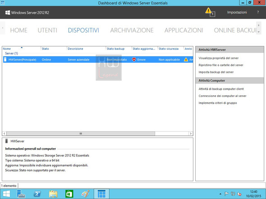Open the alert warning icon in header

coord(210,12)
